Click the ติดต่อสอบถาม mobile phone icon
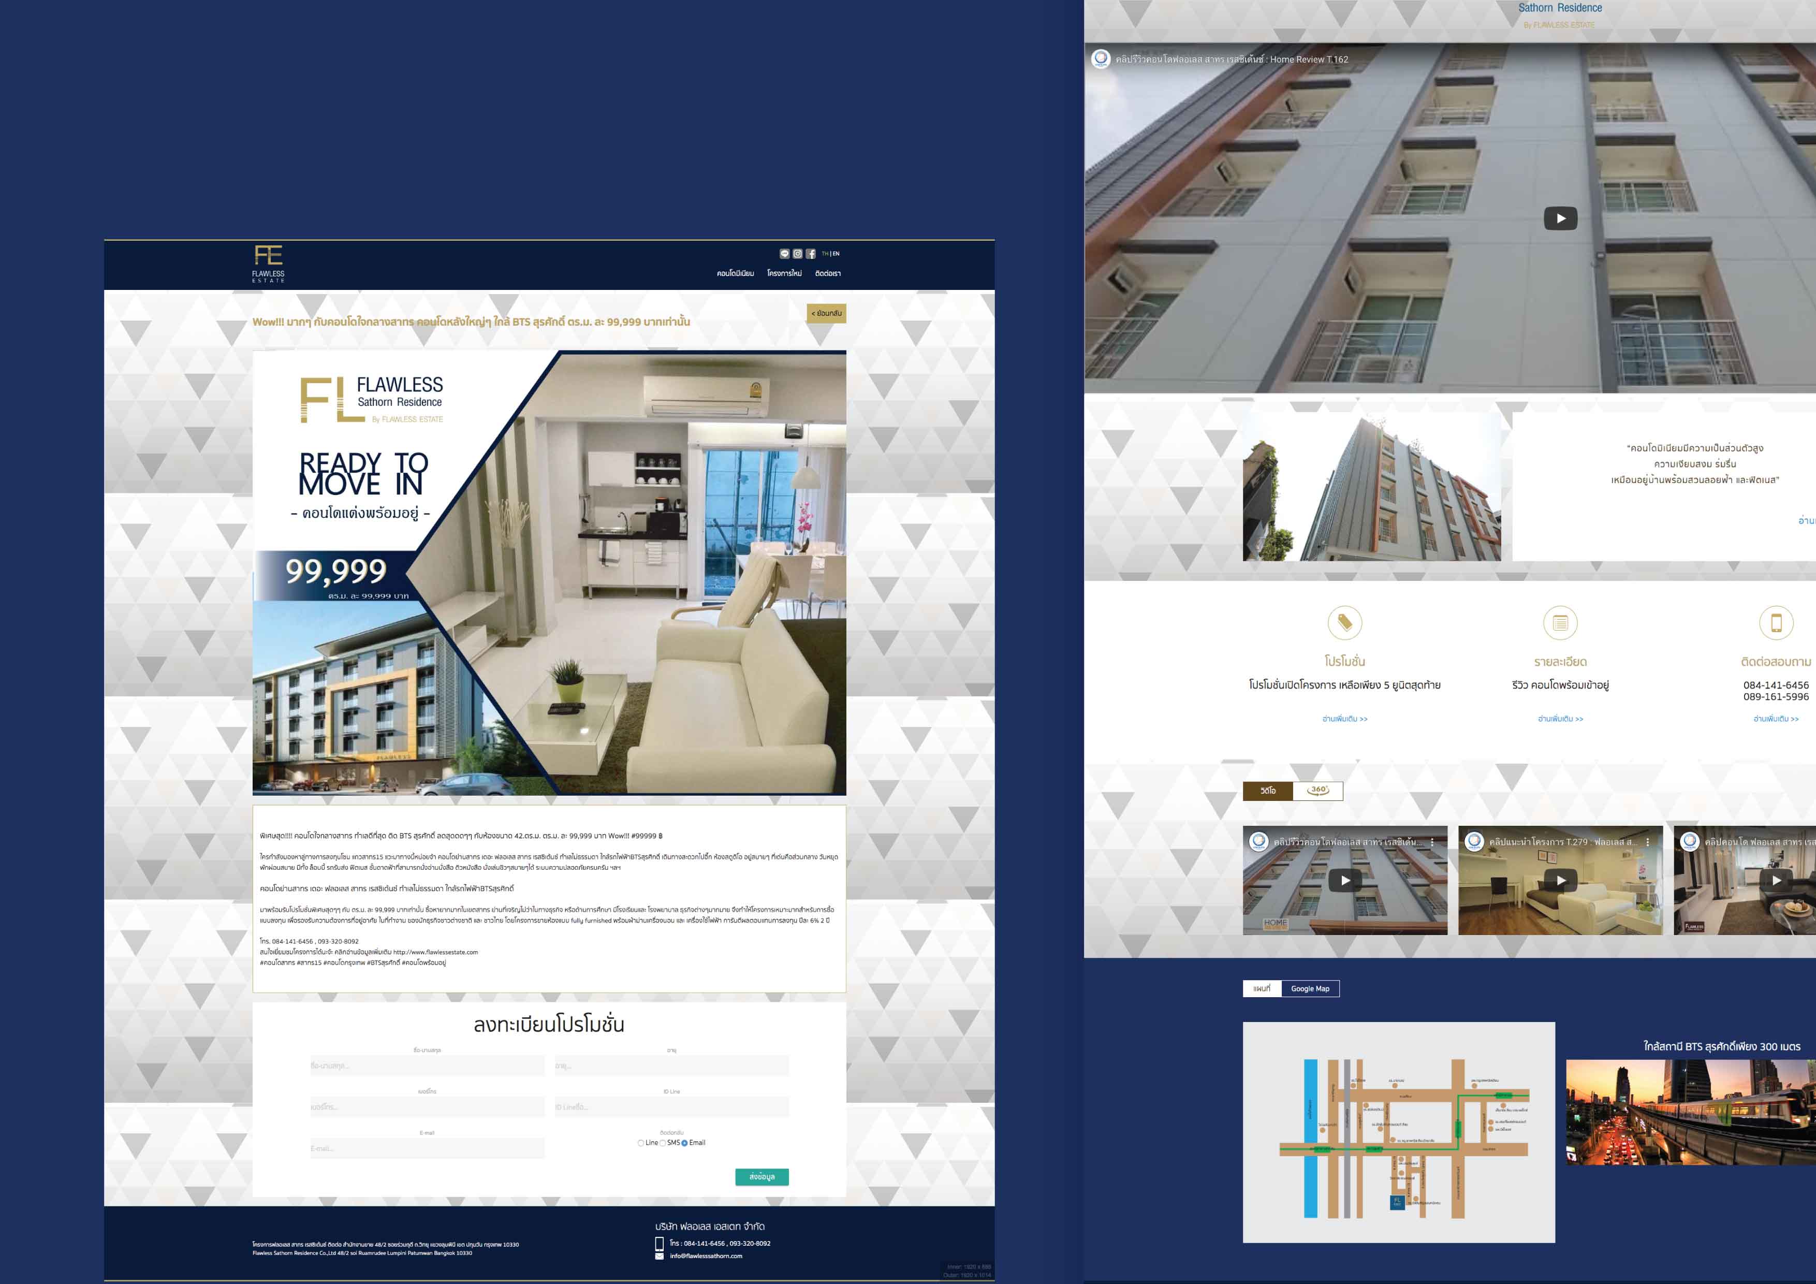The height and width of the screenshot is (1284, 1816). point(1776,623)
